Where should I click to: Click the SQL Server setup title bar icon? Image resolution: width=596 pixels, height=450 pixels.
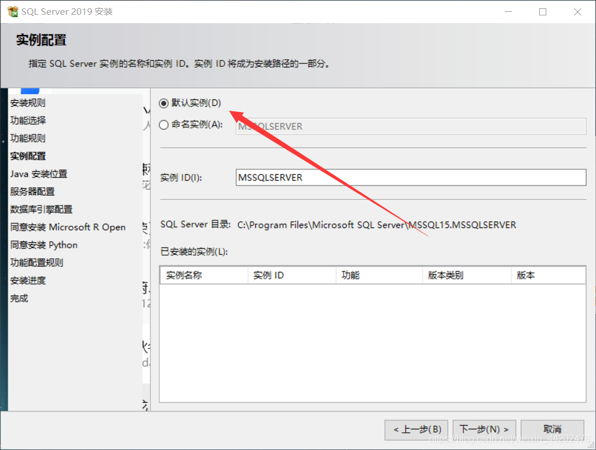pyautogui.click(x=12, y=11)
